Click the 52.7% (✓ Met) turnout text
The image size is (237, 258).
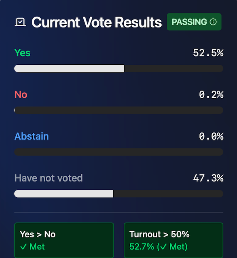click(x=158, y=247)
